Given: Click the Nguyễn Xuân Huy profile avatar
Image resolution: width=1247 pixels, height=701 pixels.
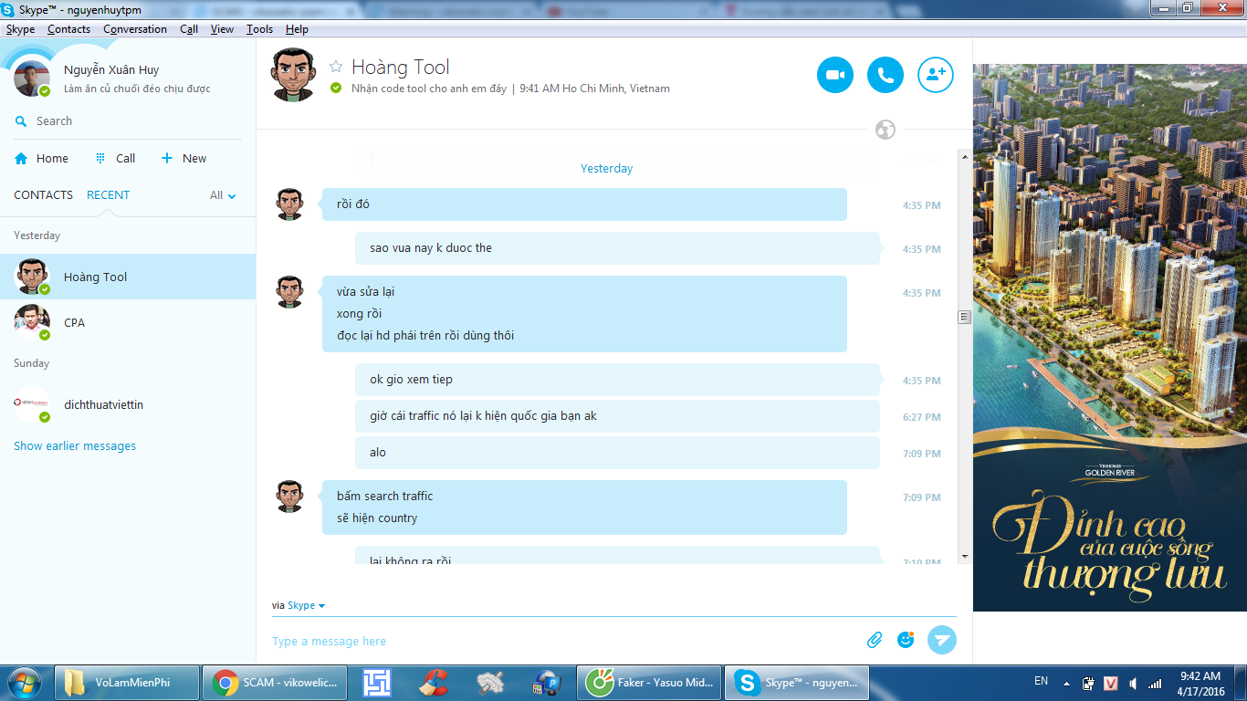Looking at the screenshot, I should pos(32,78).
